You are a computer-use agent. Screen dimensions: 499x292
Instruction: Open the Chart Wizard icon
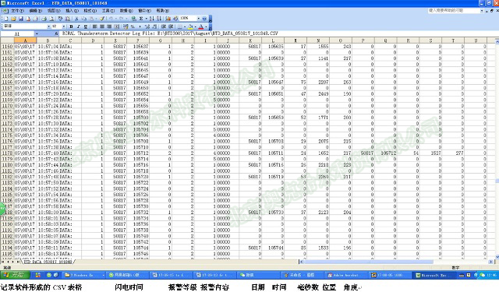pos(168,19)
